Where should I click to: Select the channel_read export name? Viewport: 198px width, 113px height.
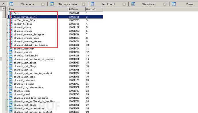[x=22, y=94]
